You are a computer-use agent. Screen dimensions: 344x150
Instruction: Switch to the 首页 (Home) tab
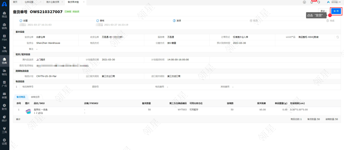click(x=15, y=2)
